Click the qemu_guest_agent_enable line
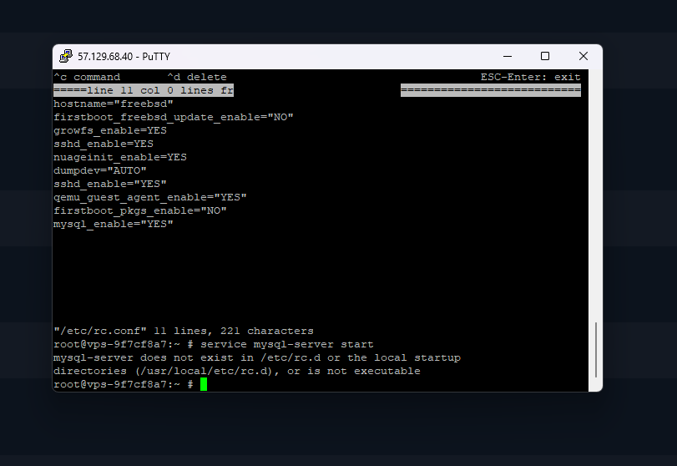677x466 pixels. click(x=150, y=197)
